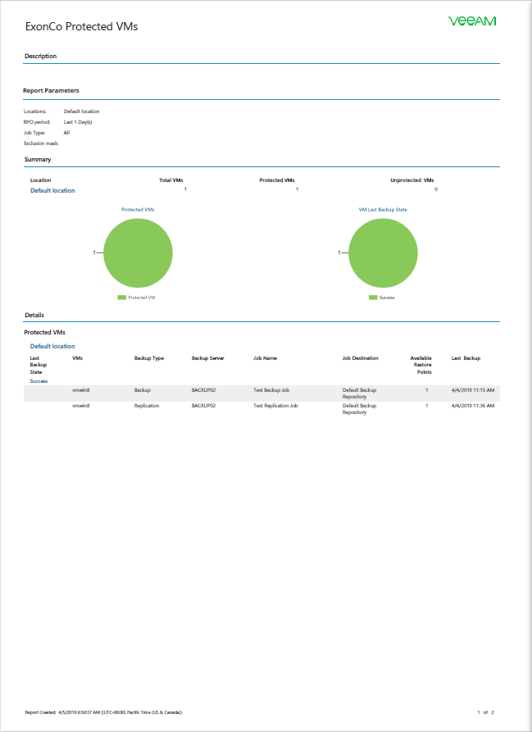The image size is (532, 732).
Task: Click the Last Backup State column header
Action: pyautogui.click(x=39, y=365)
